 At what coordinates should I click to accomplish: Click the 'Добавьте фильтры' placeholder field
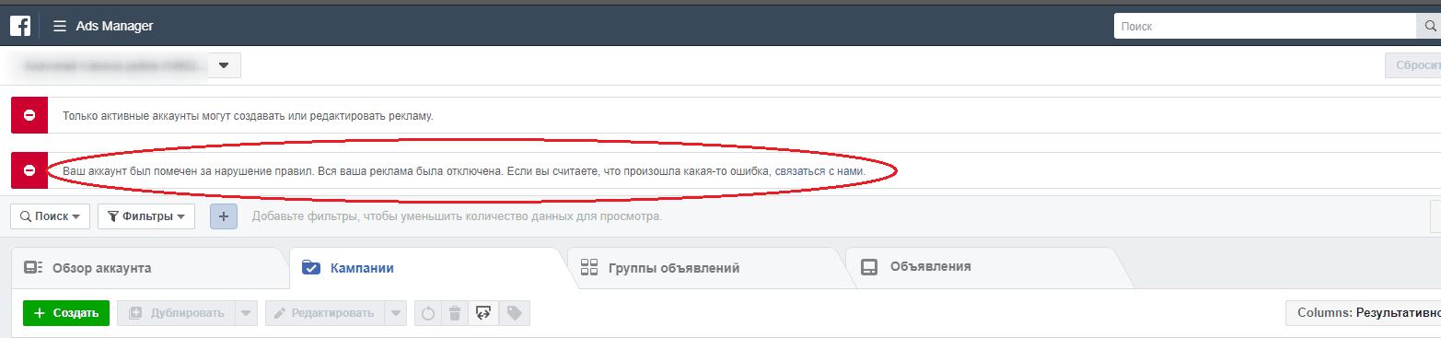click(457, 216)
